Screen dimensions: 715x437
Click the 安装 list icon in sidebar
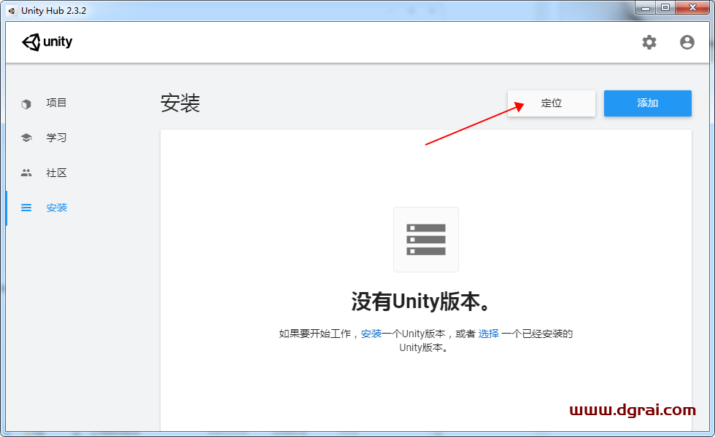26,208
